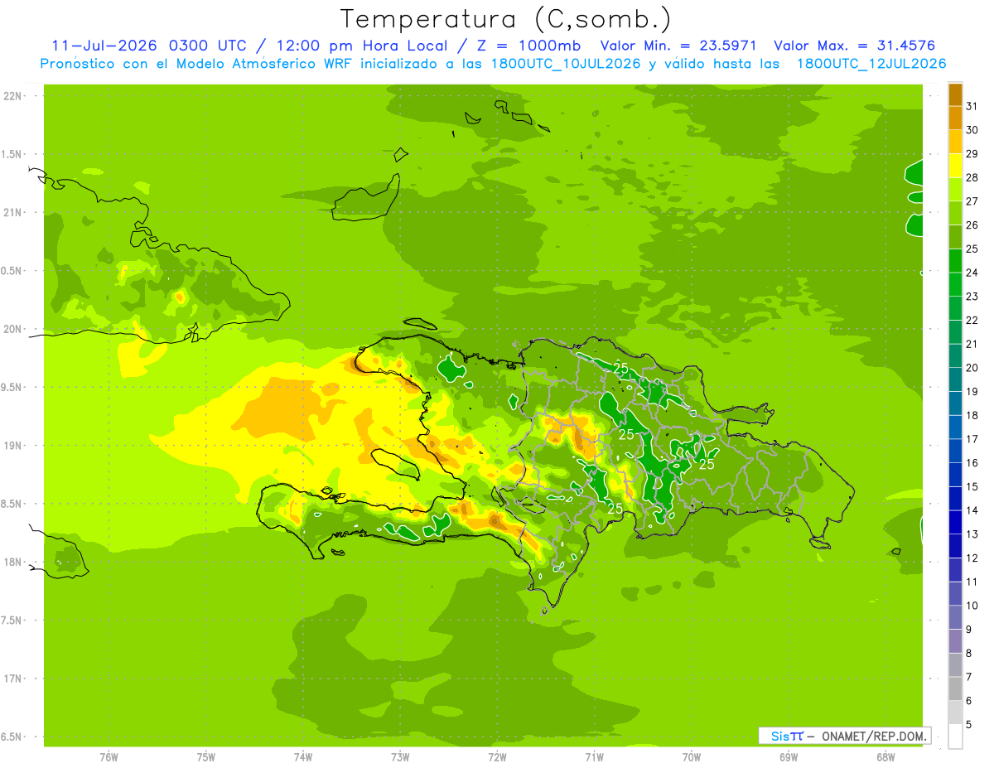The image size is (994, 768).
Task: Click latitude axis label "21N"
Action: pos(14,212)
